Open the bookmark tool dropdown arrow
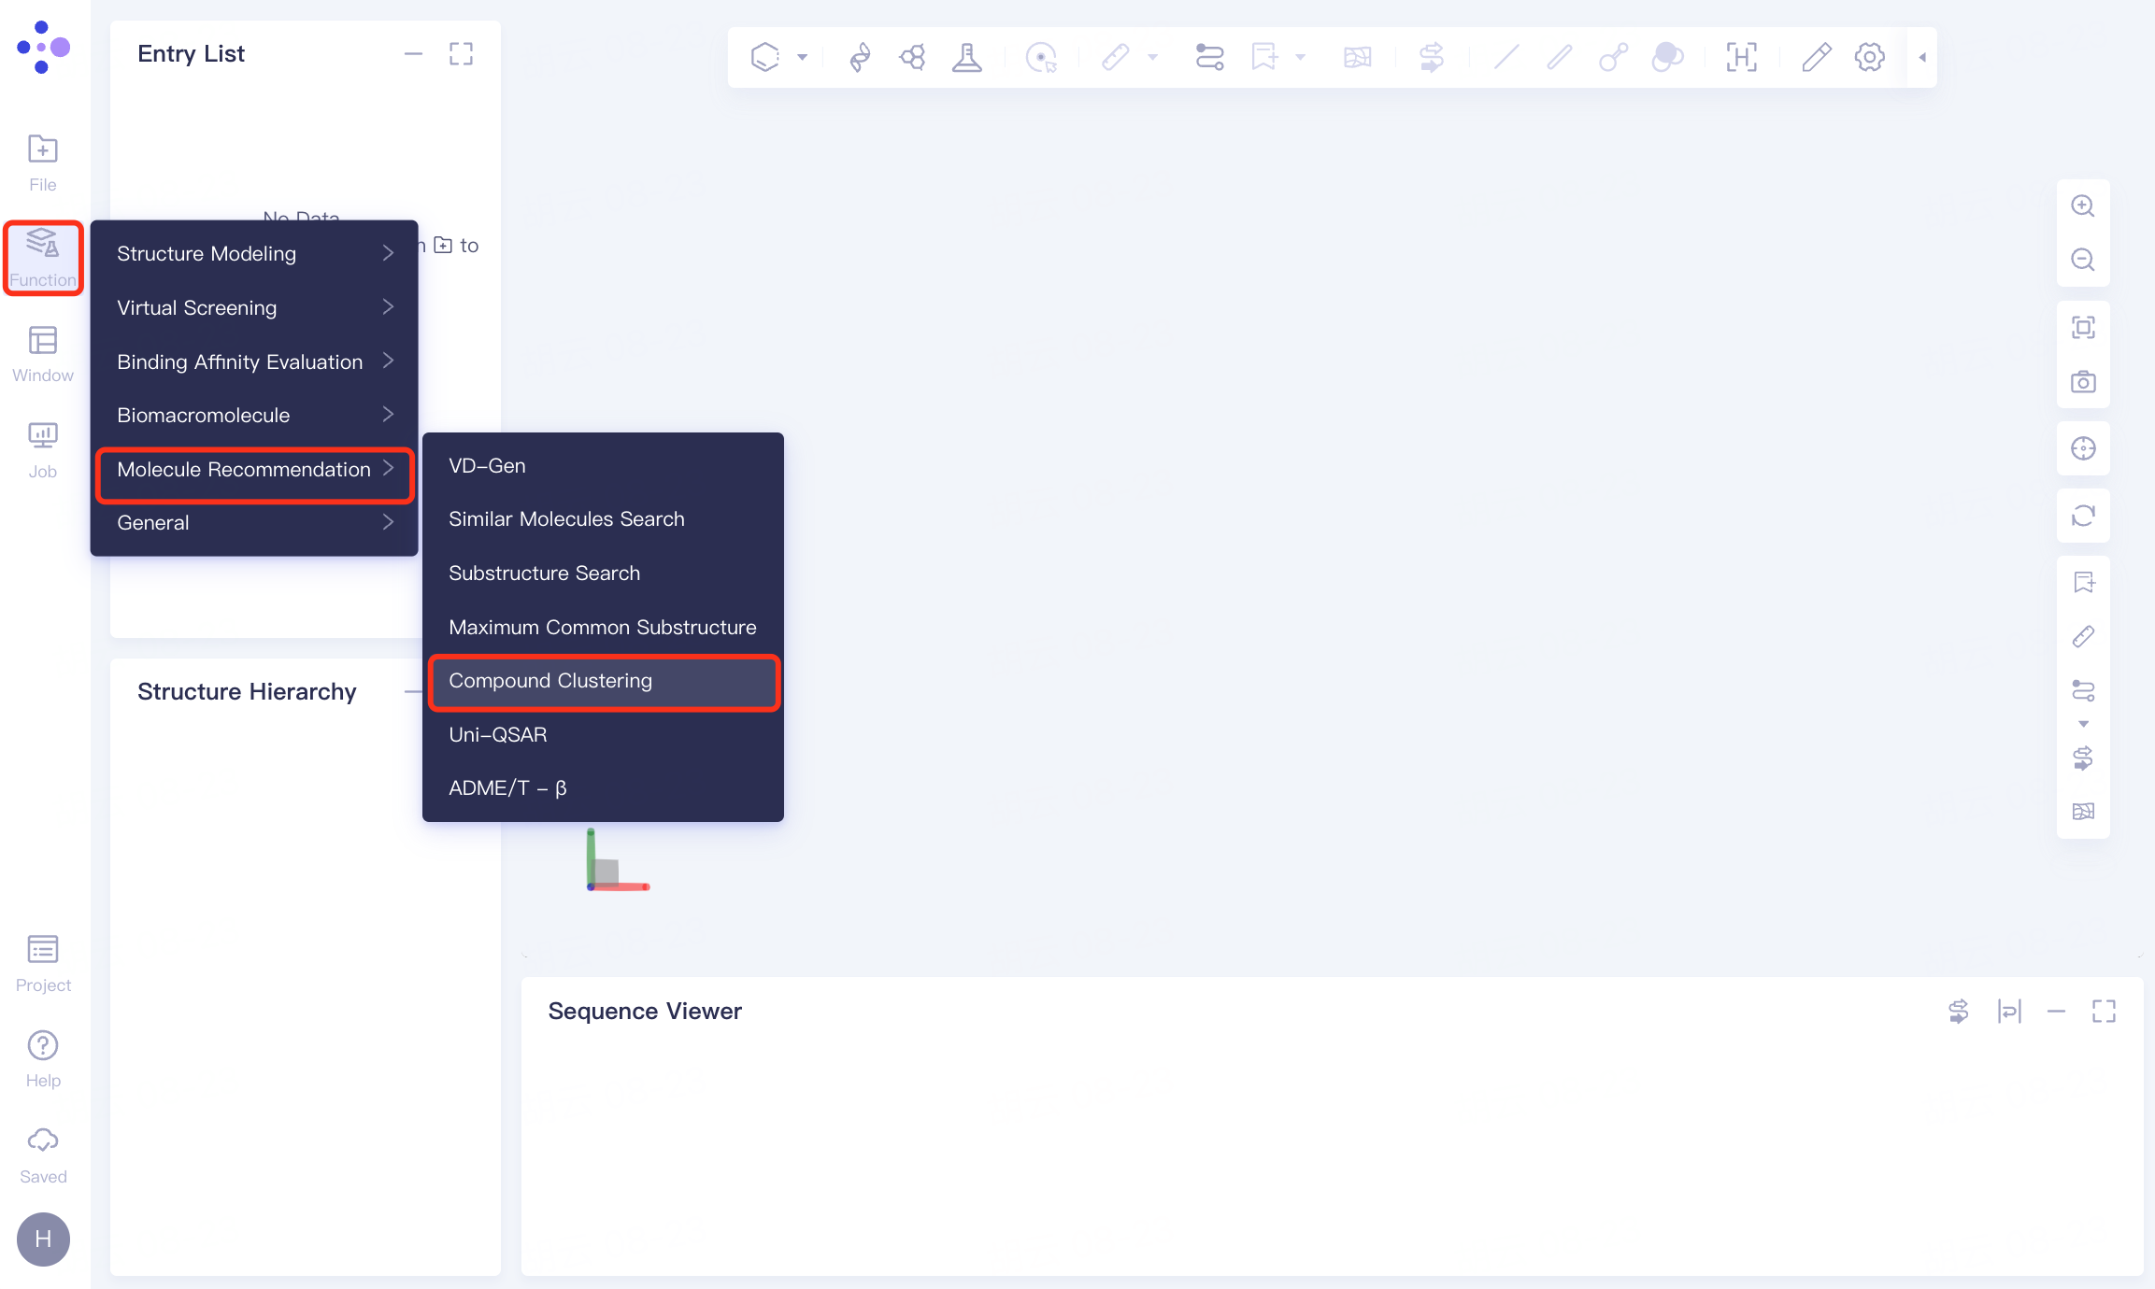2155x1289 pixels. click(x=1297, y=57)
